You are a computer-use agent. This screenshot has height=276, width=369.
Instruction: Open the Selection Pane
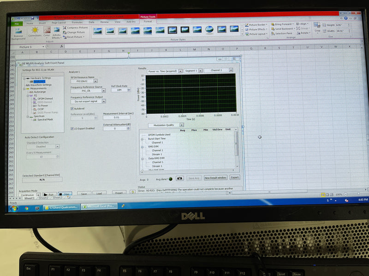tap(282, 34)
